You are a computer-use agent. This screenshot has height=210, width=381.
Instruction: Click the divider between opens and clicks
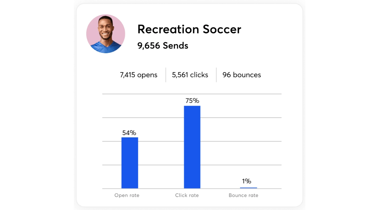point(166,75)
